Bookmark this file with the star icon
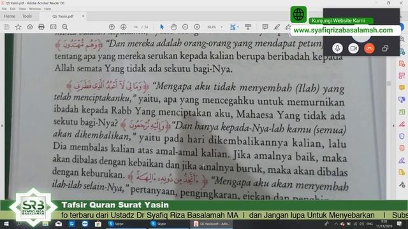The height and width of the screenshot is (229, 408). pyautogui.click(x=18, y=27)
